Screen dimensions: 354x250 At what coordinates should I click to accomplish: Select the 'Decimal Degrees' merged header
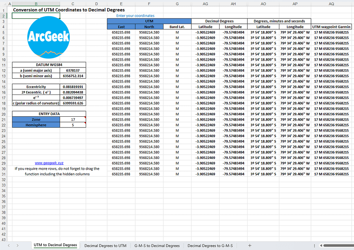click(219, 21)
